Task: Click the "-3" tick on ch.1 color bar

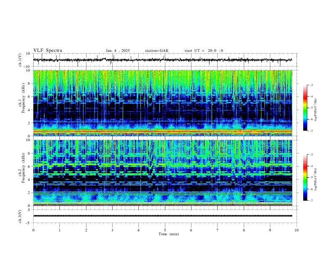Action: (311, 85)
